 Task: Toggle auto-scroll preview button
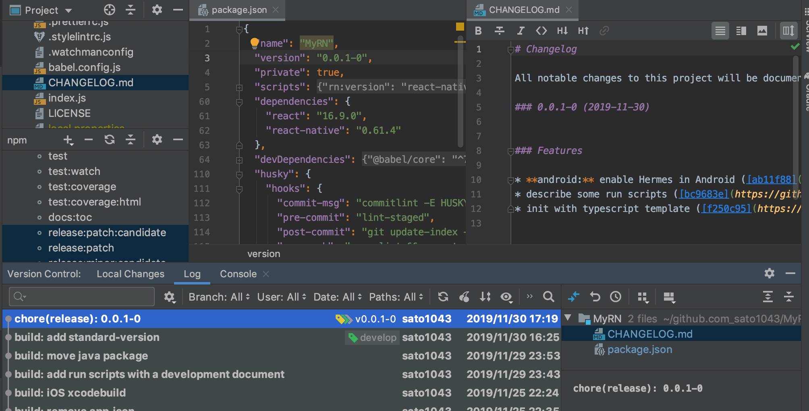[788, 31]
